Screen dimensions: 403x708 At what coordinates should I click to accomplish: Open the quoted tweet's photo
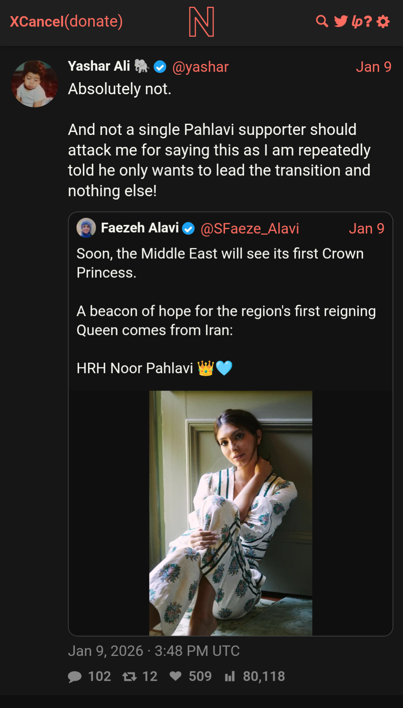pos(230,513)
